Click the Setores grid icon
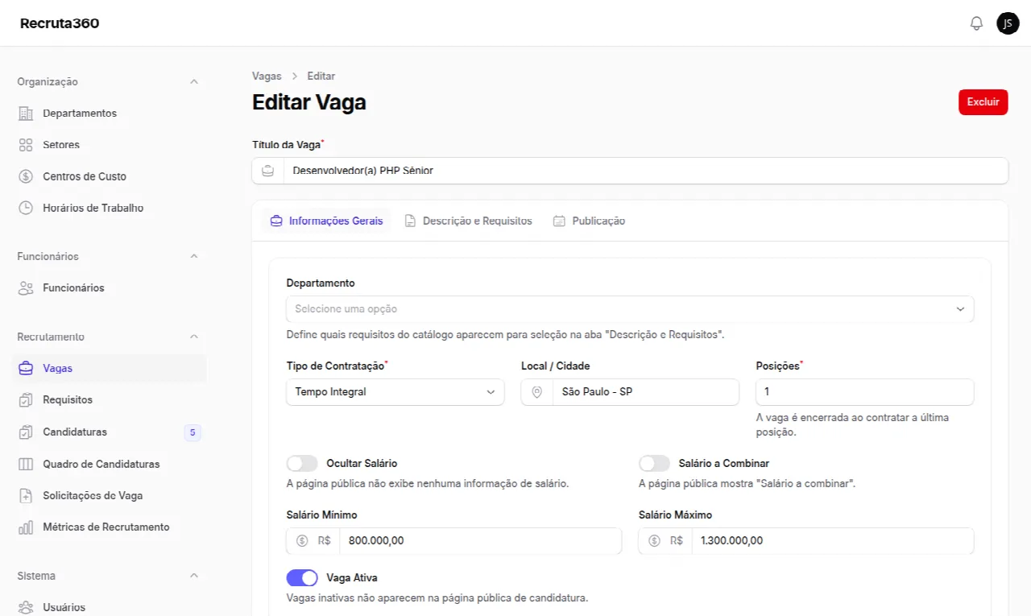1031x616 pixels. pyautogui.click(x=26, y=145)
